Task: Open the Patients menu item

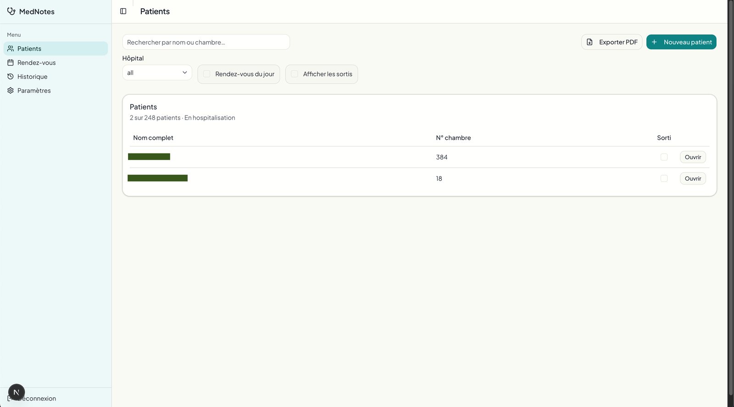Action: coord(56,49)
